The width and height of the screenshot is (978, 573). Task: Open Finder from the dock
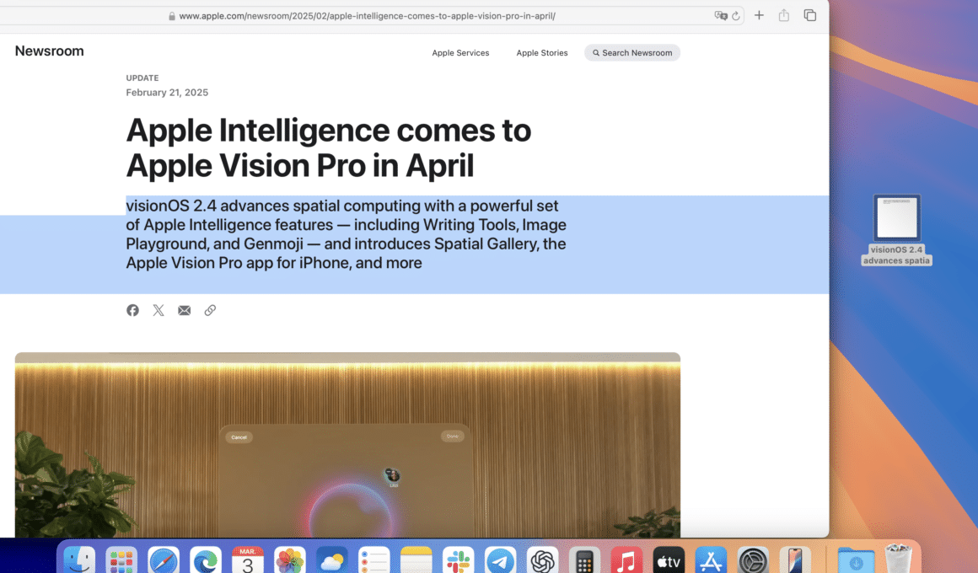pyautogui.click(x=79, y=560)
